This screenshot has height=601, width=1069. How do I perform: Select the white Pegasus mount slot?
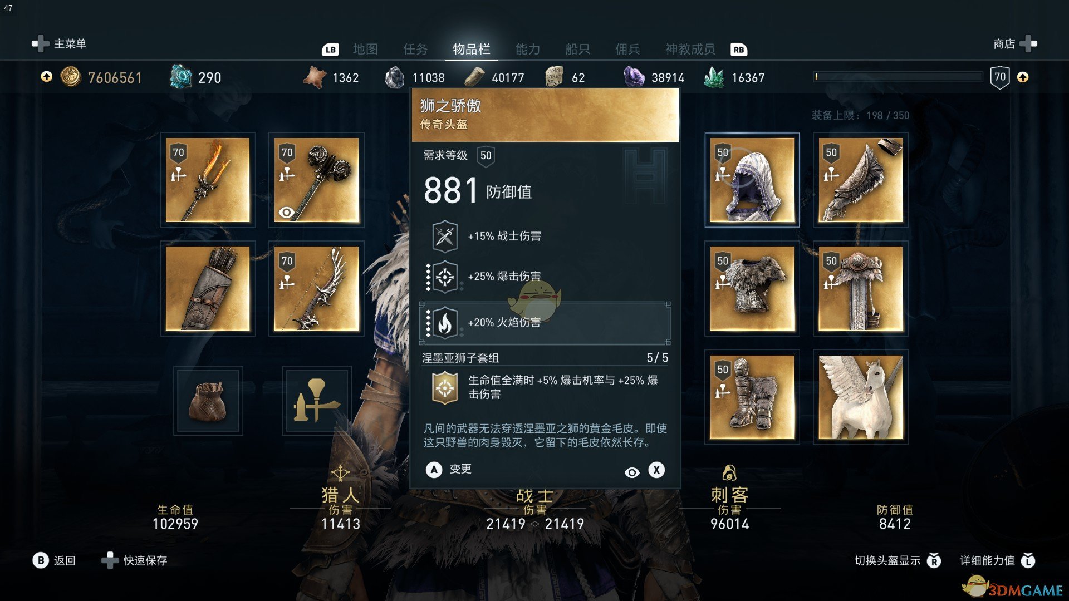(860, 397)
